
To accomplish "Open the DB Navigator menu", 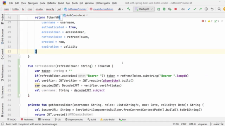I will (x=103, y=3).
